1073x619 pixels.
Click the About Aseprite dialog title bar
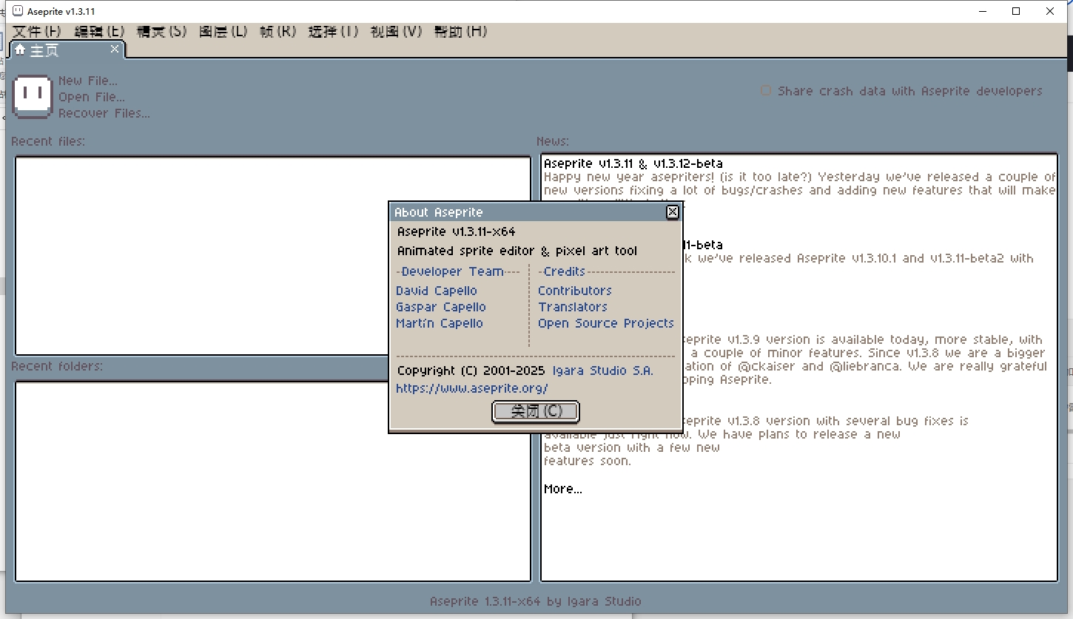(x=527, y=212)
